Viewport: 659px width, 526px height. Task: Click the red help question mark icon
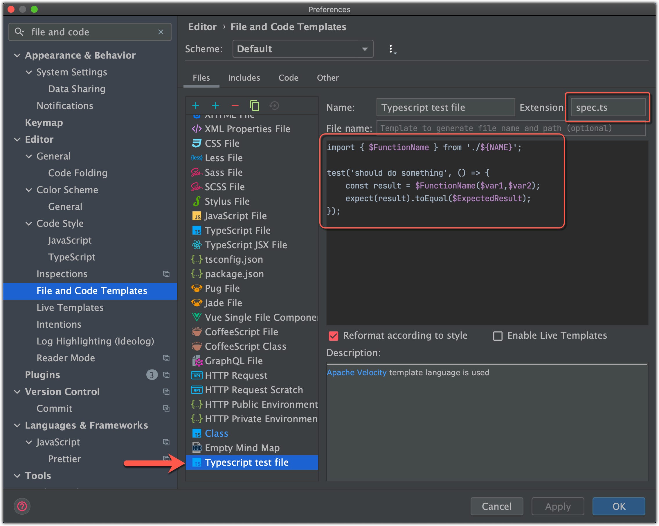[x=22, y=506]
